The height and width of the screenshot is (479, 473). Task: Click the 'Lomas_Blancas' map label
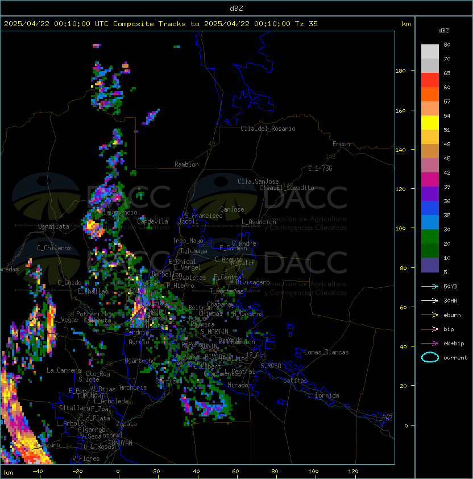(x=326, y=352)
